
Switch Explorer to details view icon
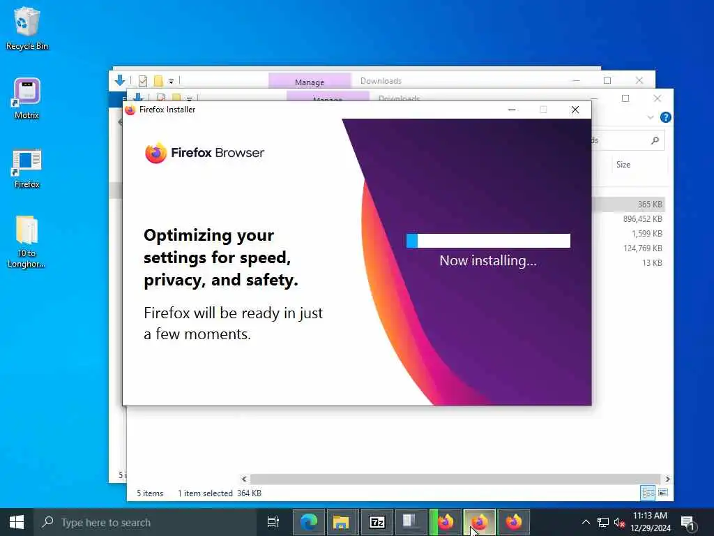click(x=648, y=493)
